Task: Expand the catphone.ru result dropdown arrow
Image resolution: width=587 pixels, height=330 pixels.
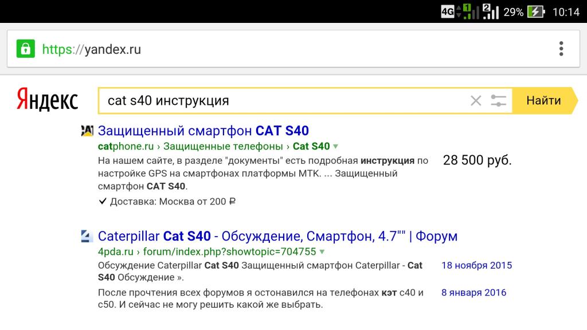Action: pos(336,146)
